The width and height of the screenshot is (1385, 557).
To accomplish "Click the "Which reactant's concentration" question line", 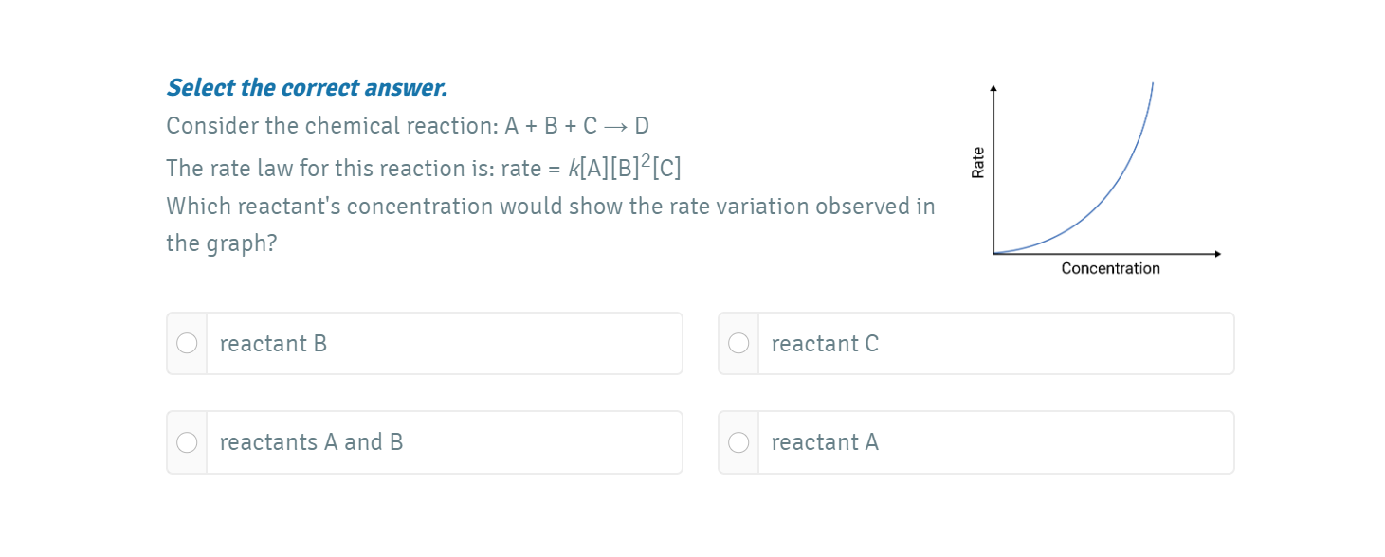I will (550, 207).
